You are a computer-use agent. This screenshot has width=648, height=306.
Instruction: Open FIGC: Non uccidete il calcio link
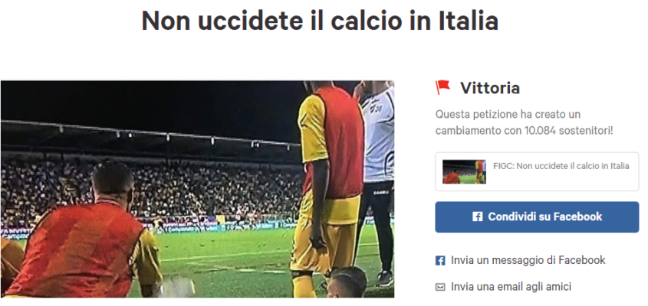561,166
